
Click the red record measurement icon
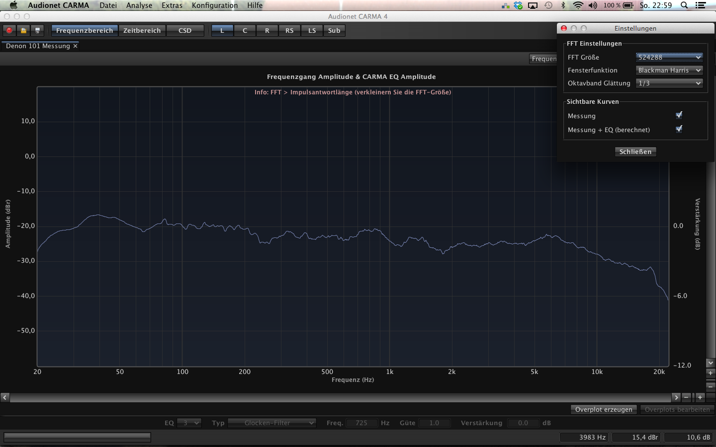[x=9, y=30]
